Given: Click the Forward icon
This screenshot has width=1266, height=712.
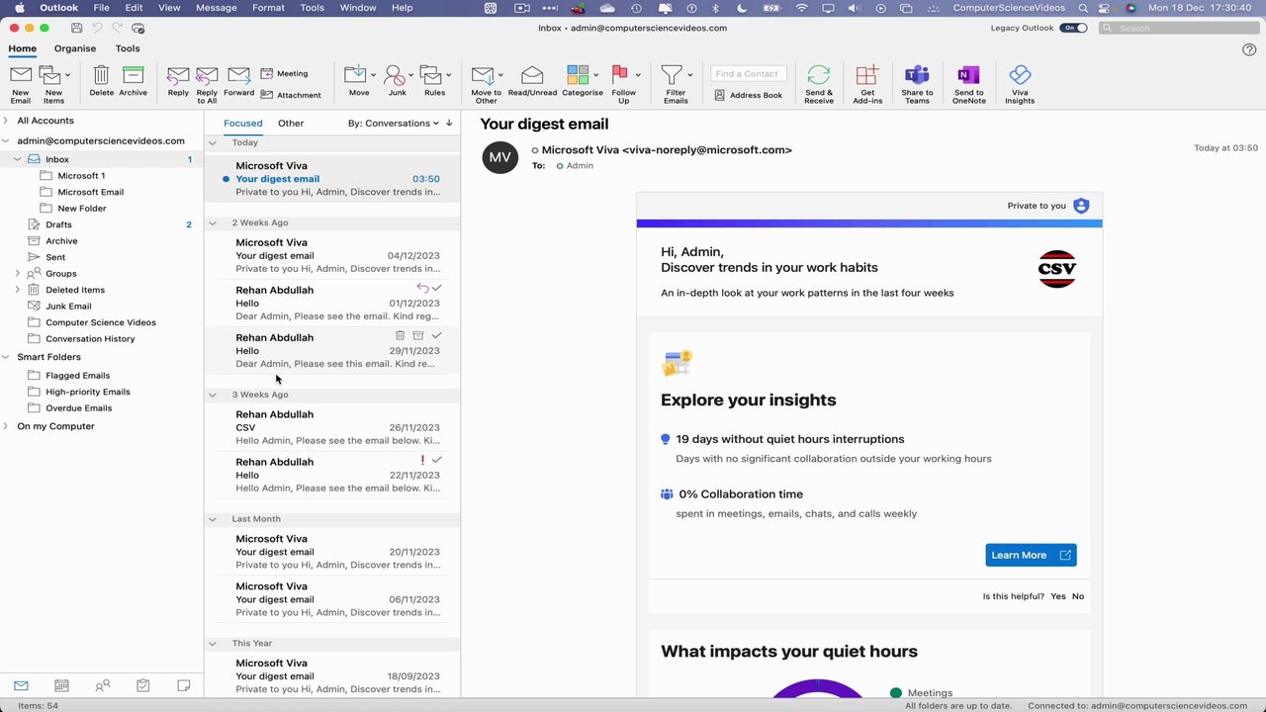Looking at the screenshot, I should point(238,75).
